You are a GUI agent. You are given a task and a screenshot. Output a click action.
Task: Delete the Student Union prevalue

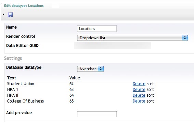[139, 84]
